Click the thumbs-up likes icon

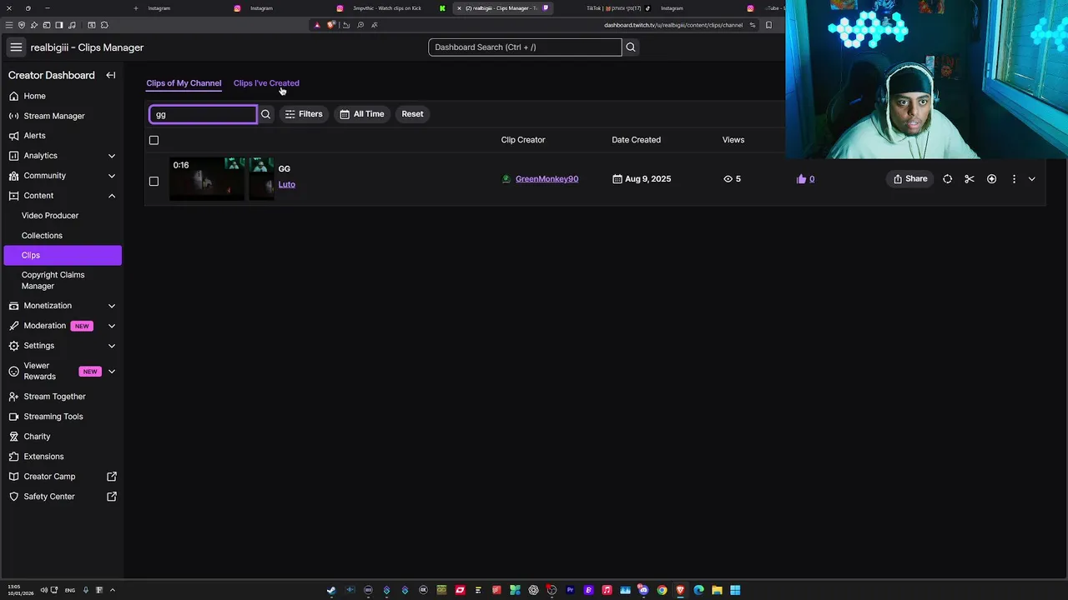801,179
